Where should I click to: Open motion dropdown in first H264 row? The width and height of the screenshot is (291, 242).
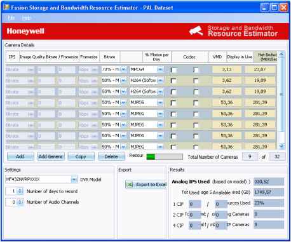pyautogui.click(x=124, y=81)
